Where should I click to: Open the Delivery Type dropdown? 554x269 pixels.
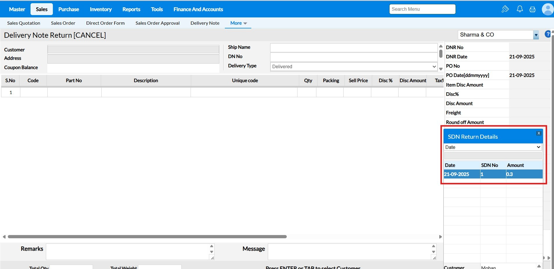pyautogui.click(x=354, y=66)
